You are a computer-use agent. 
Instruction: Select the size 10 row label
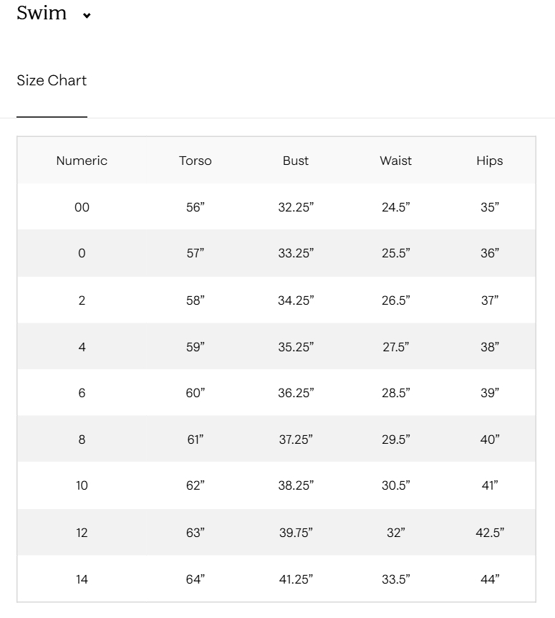(x=82, y=485)
